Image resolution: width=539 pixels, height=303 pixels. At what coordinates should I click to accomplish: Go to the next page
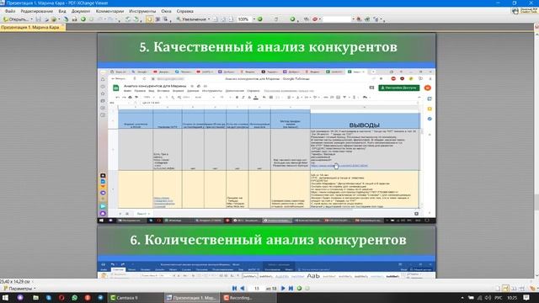click(283, 288)
